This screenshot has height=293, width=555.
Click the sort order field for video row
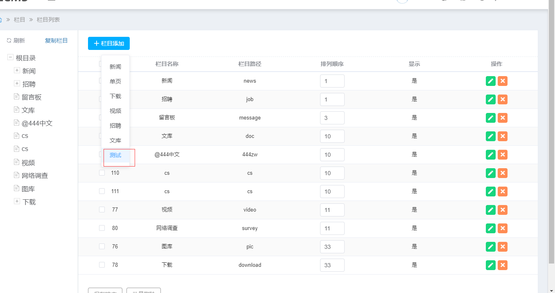[x=332, y=210]
